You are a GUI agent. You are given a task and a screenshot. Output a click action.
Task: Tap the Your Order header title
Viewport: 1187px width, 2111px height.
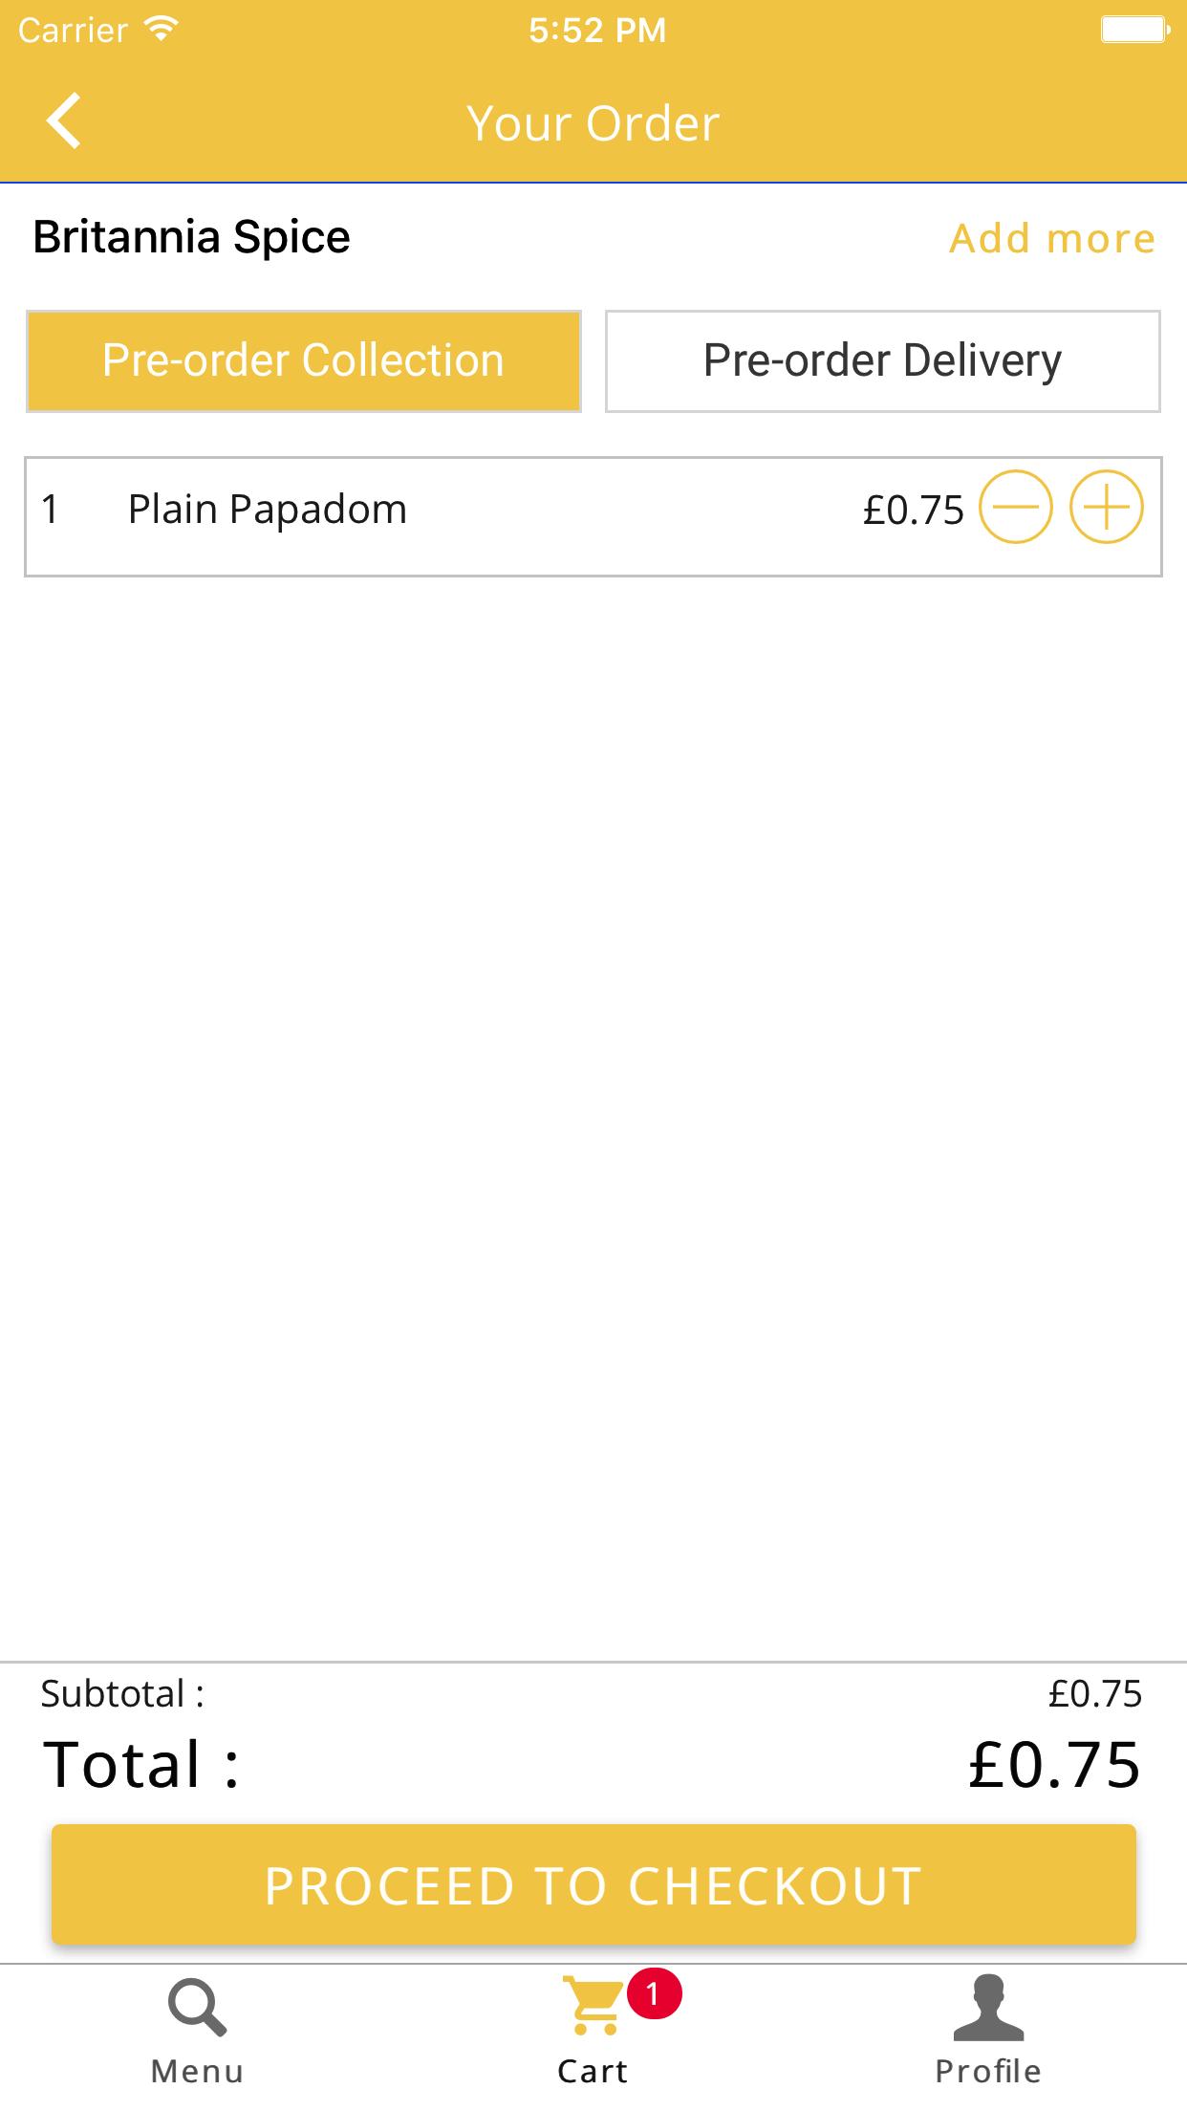(593, 123)
